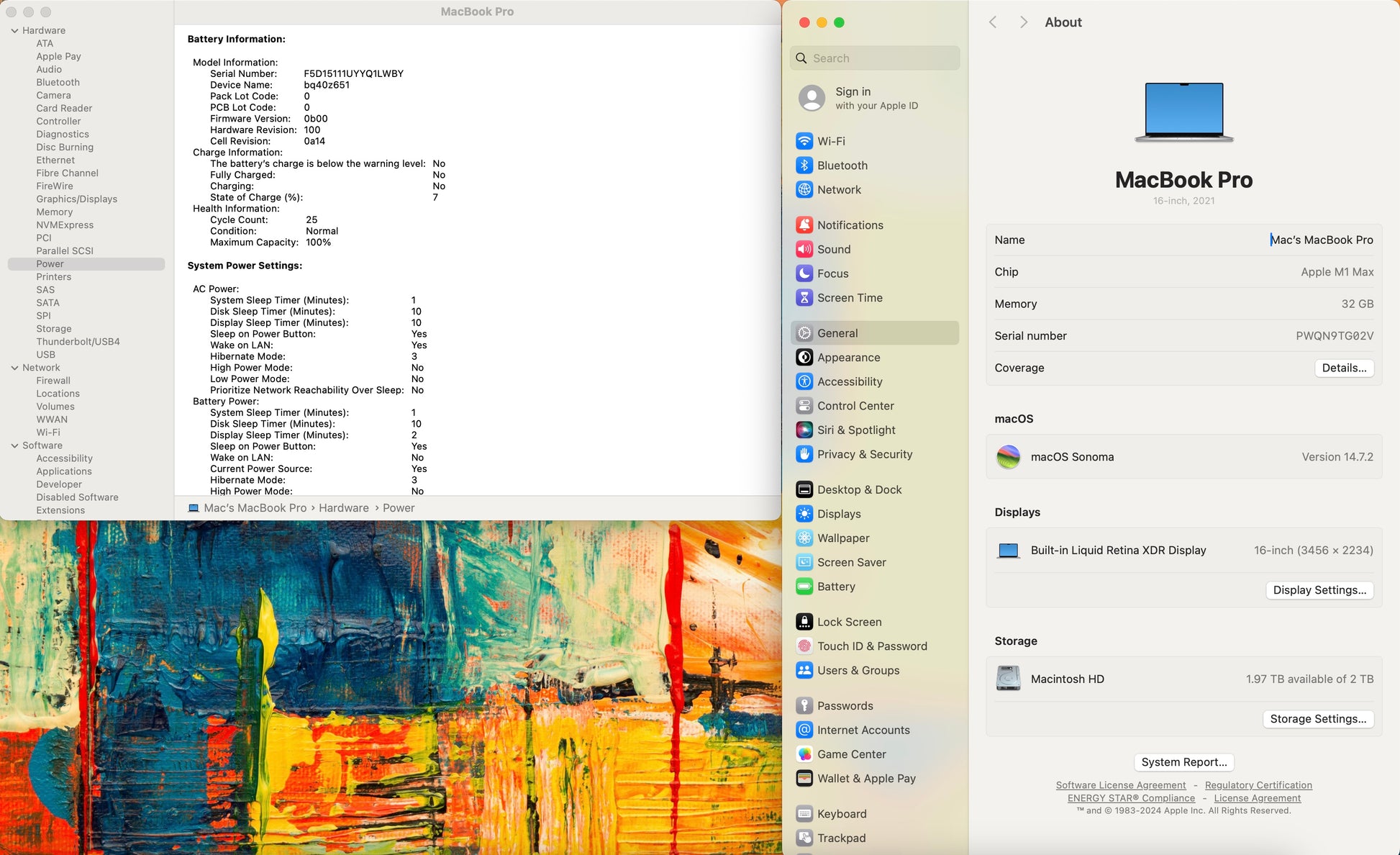Open the Focus moon icon
This screenshot has height=855, width=1400.
tap(804, 273)
